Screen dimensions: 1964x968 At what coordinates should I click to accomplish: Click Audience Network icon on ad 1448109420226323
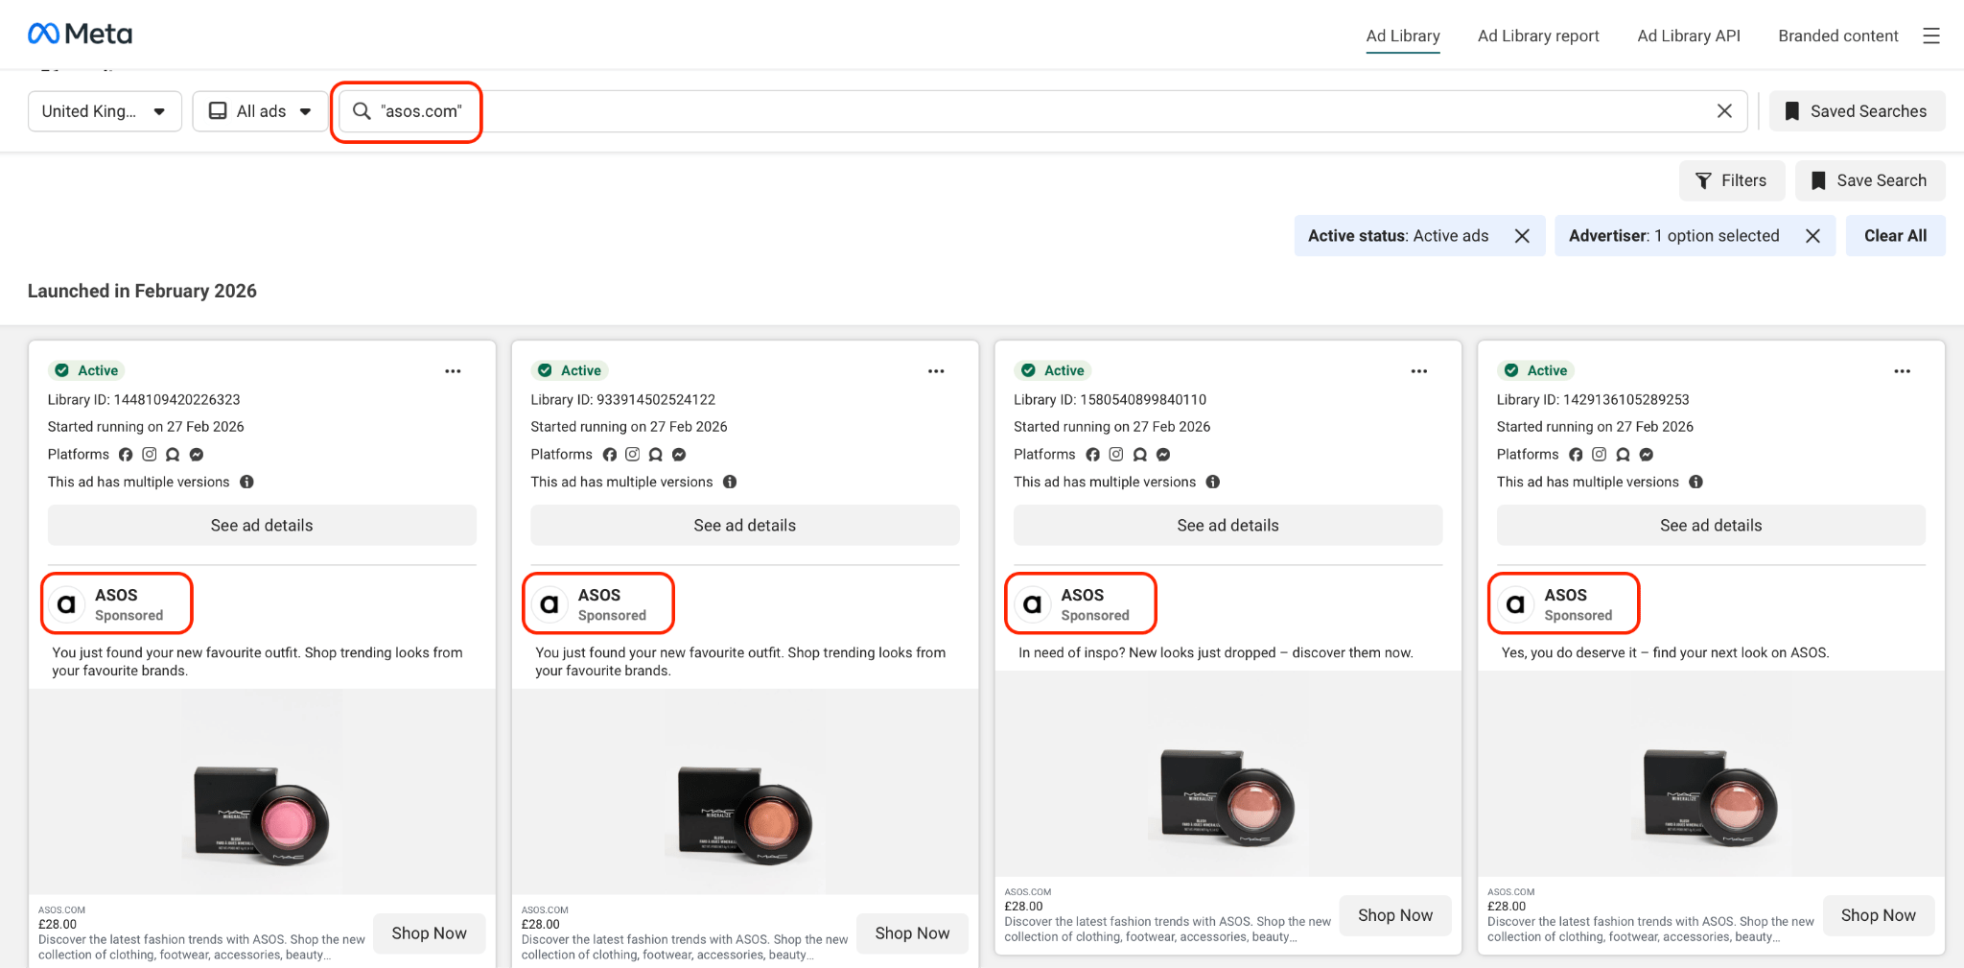click(173, 455)
